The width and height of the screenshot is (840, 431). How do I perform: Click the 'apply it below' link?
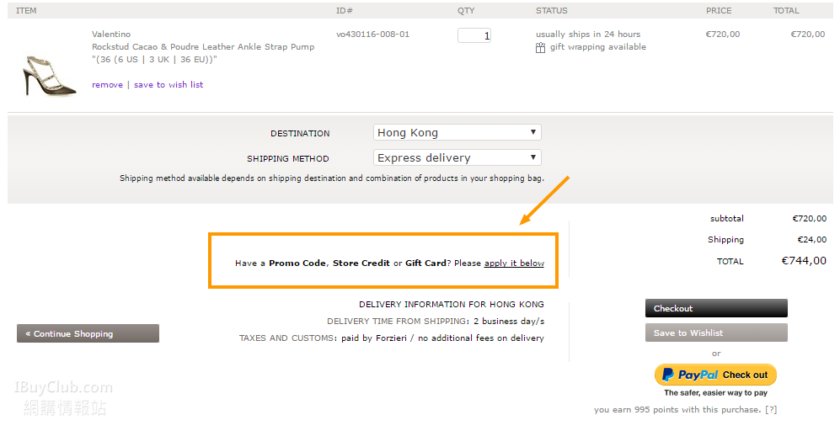pyautogui.click(x=514, y=263)
